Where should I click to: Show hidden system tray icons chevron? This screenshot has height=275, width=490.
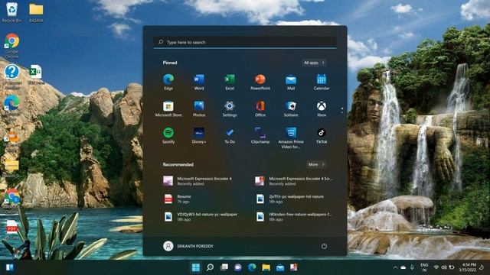tap(395, 267)
